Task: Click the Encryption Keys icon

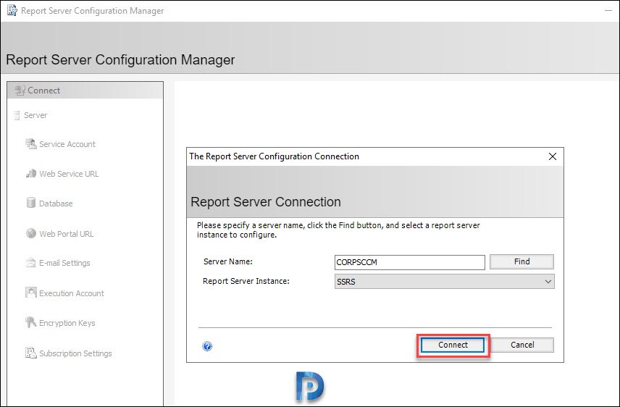Action: 31,322
